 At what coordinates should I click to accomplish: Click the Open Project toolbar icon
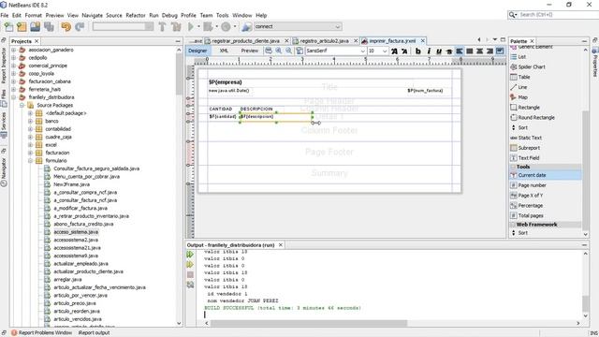click(36, 27)
